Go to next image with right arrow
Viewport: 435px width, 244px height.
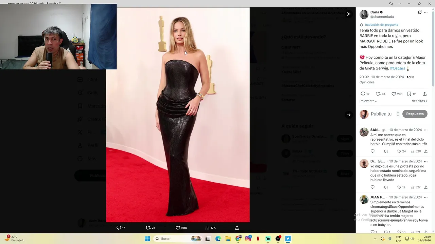coord(349,115)
